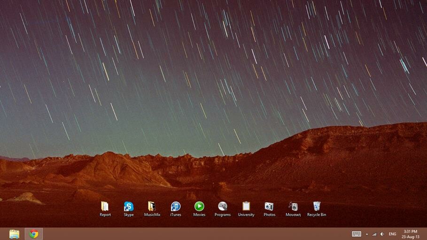Switch to Google Chrome in the taskbar

[x=34, y=234]
